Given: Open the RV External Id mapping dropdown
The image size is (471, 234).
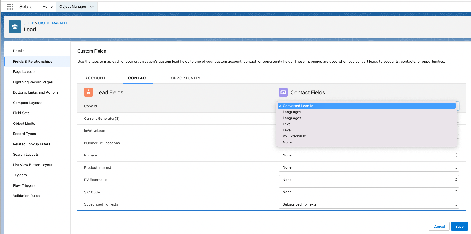Looking at the screenshot, I should point(369,180).
